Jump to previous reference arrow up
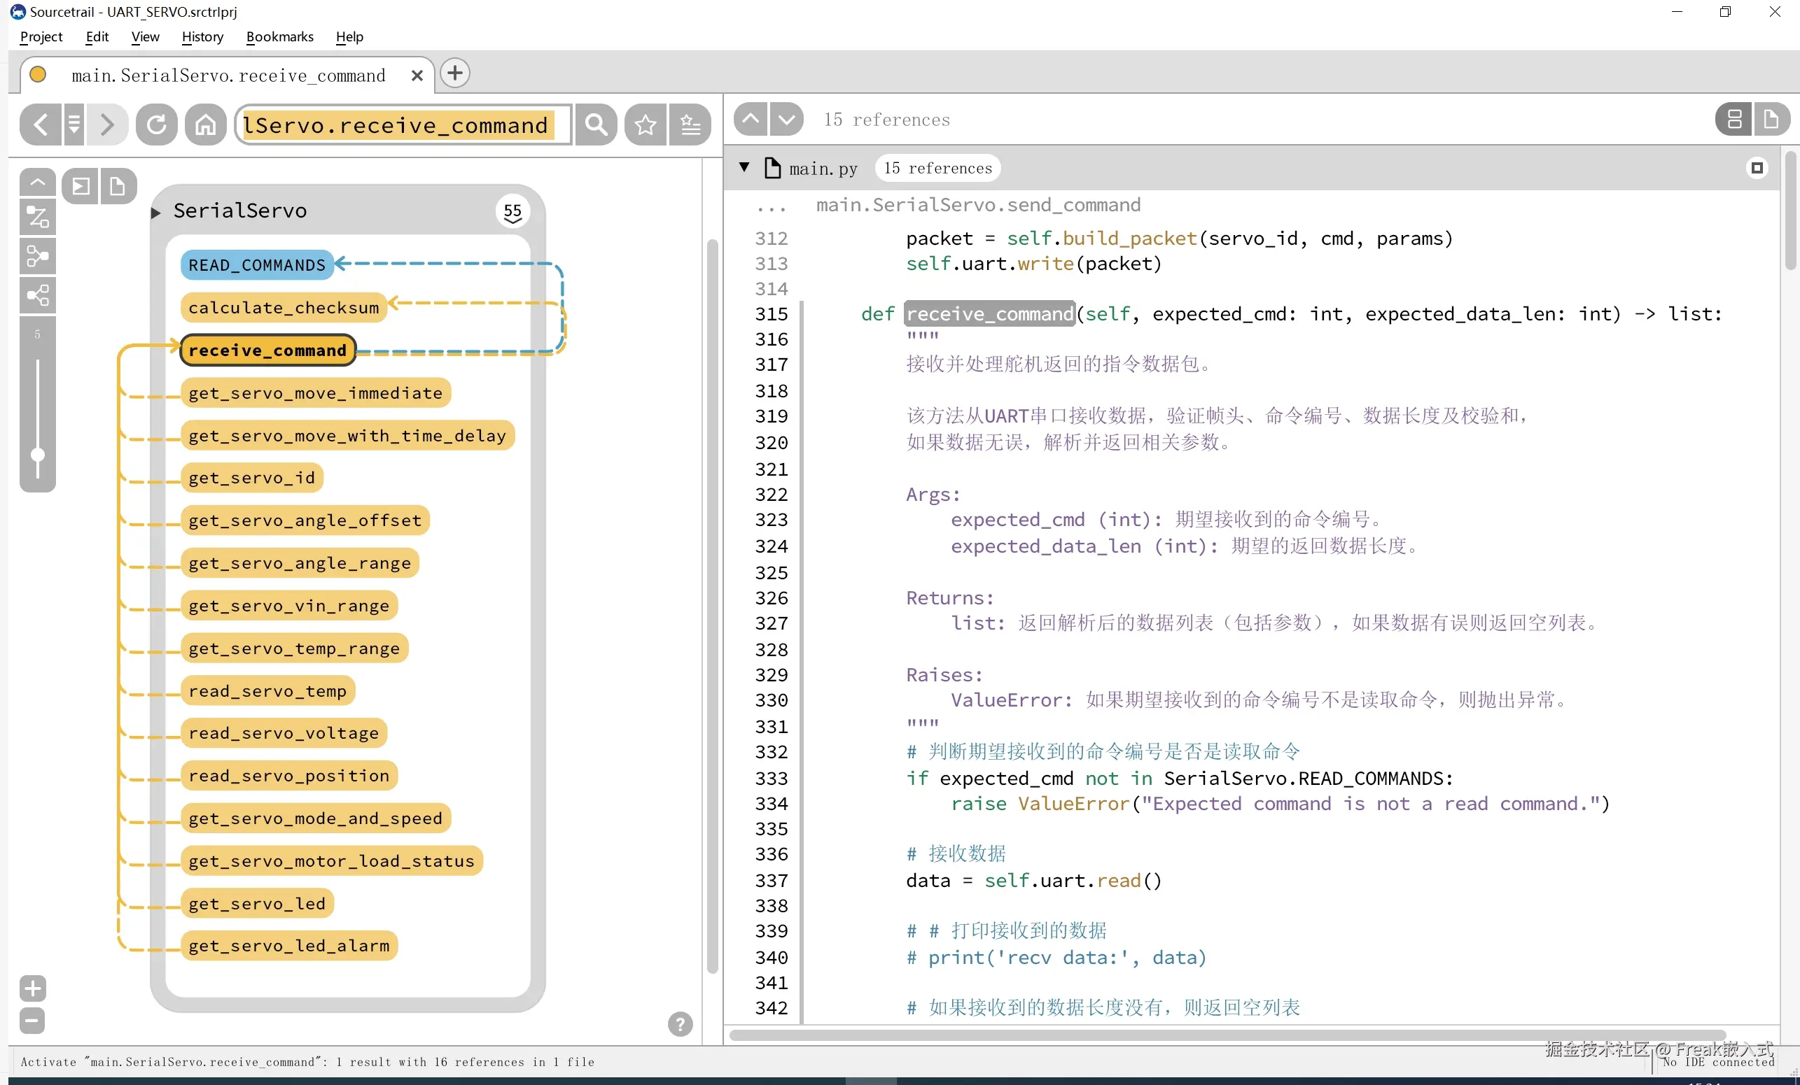The image size is (1800, 1085). [x=751, y=119]
